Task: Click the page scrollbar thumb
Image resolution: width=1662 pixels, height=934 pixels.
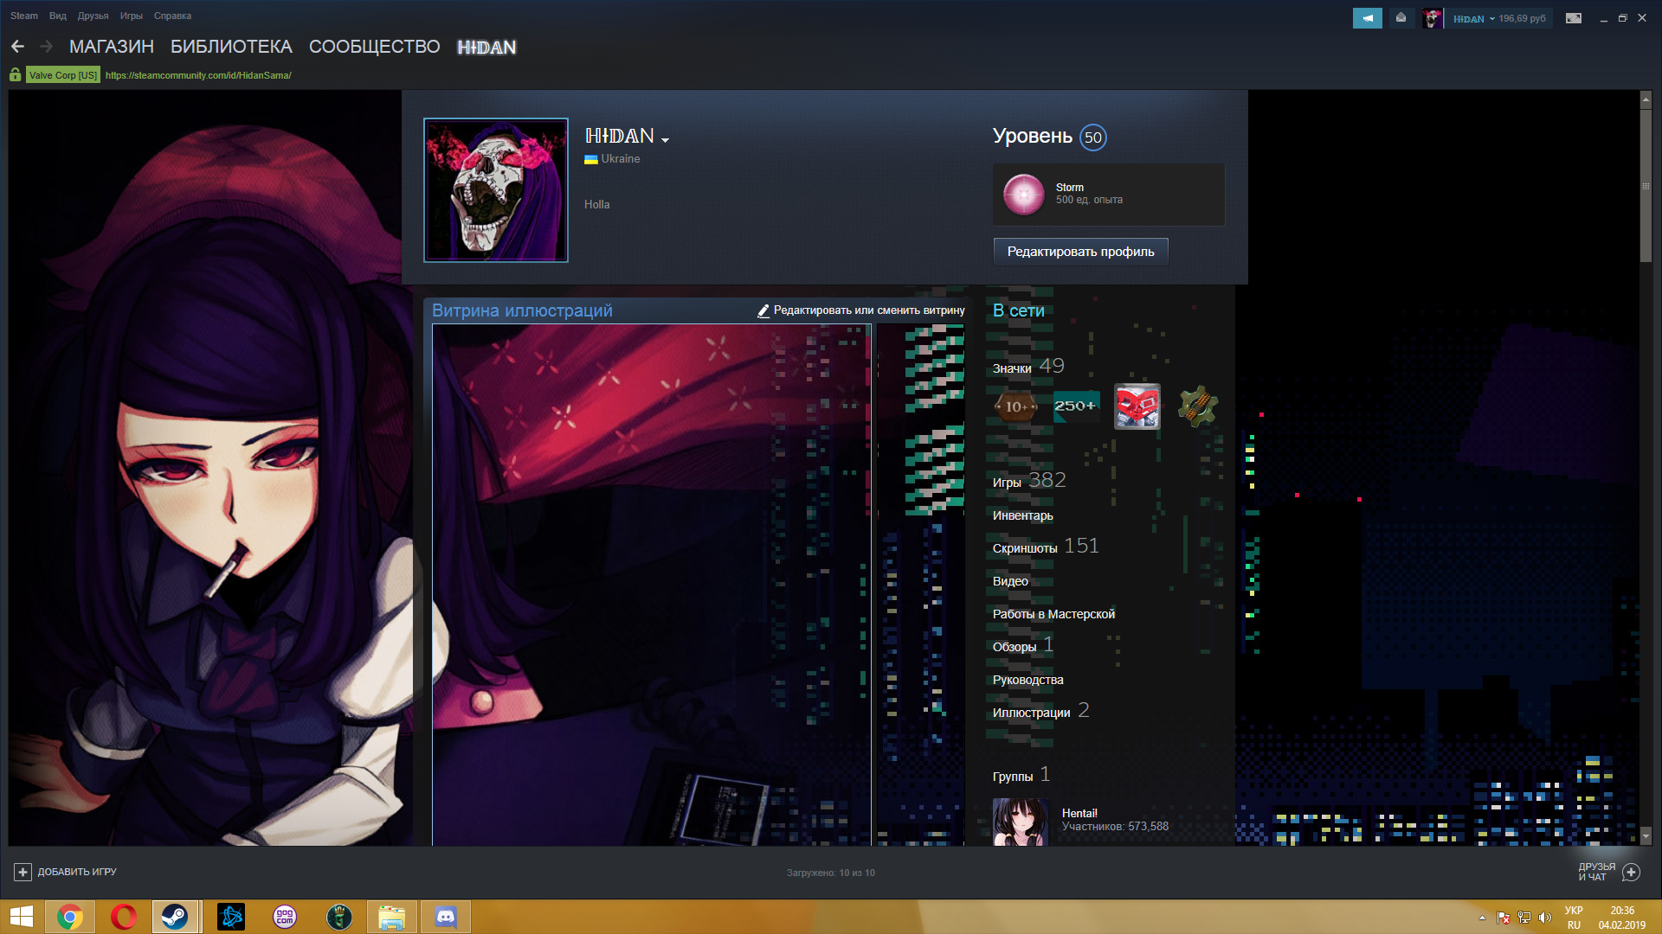Action: (x=1646, y=185)
